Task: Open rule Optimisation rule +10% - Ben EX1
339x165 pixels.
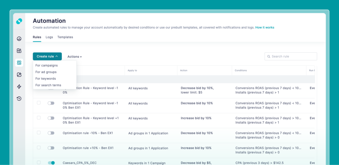Action: point(88,148)
